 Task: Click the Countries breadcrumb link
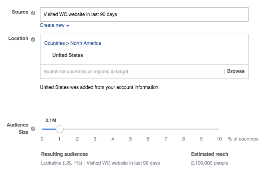point(54,43)
